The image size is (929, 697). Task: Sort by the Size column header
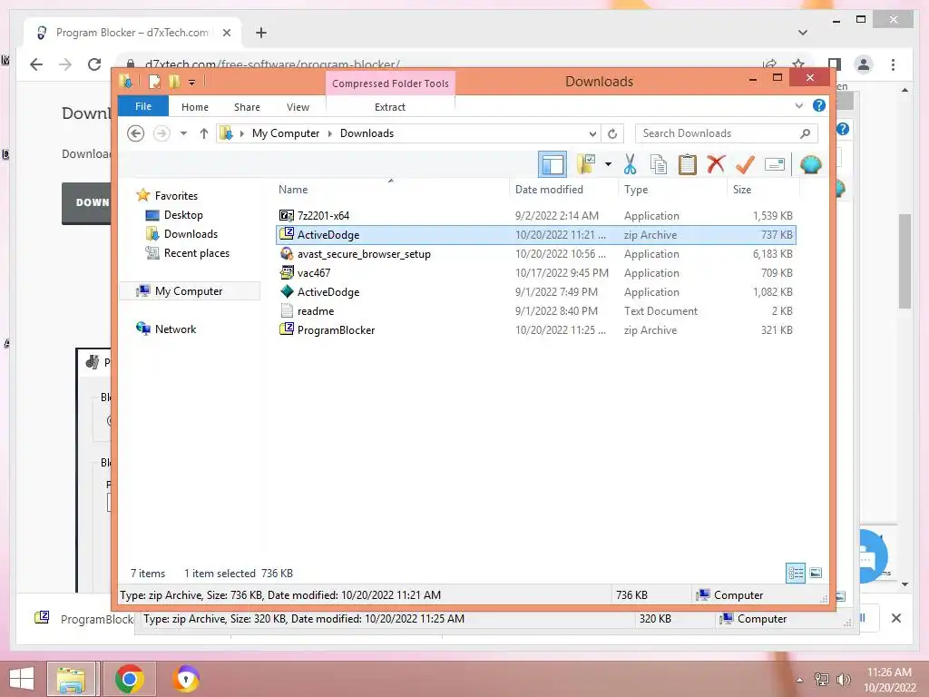(764, 190)
